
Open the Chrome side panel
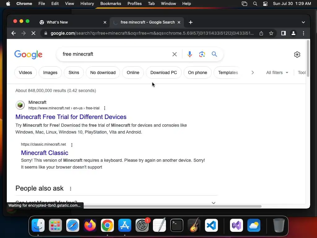point(284,33)
